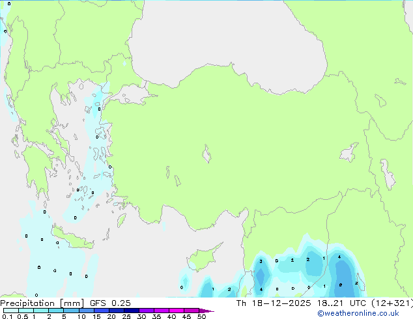Click the 0.5–1 mm legend color swatch
This screenshot has height=319, width=413.
[26, 311]
